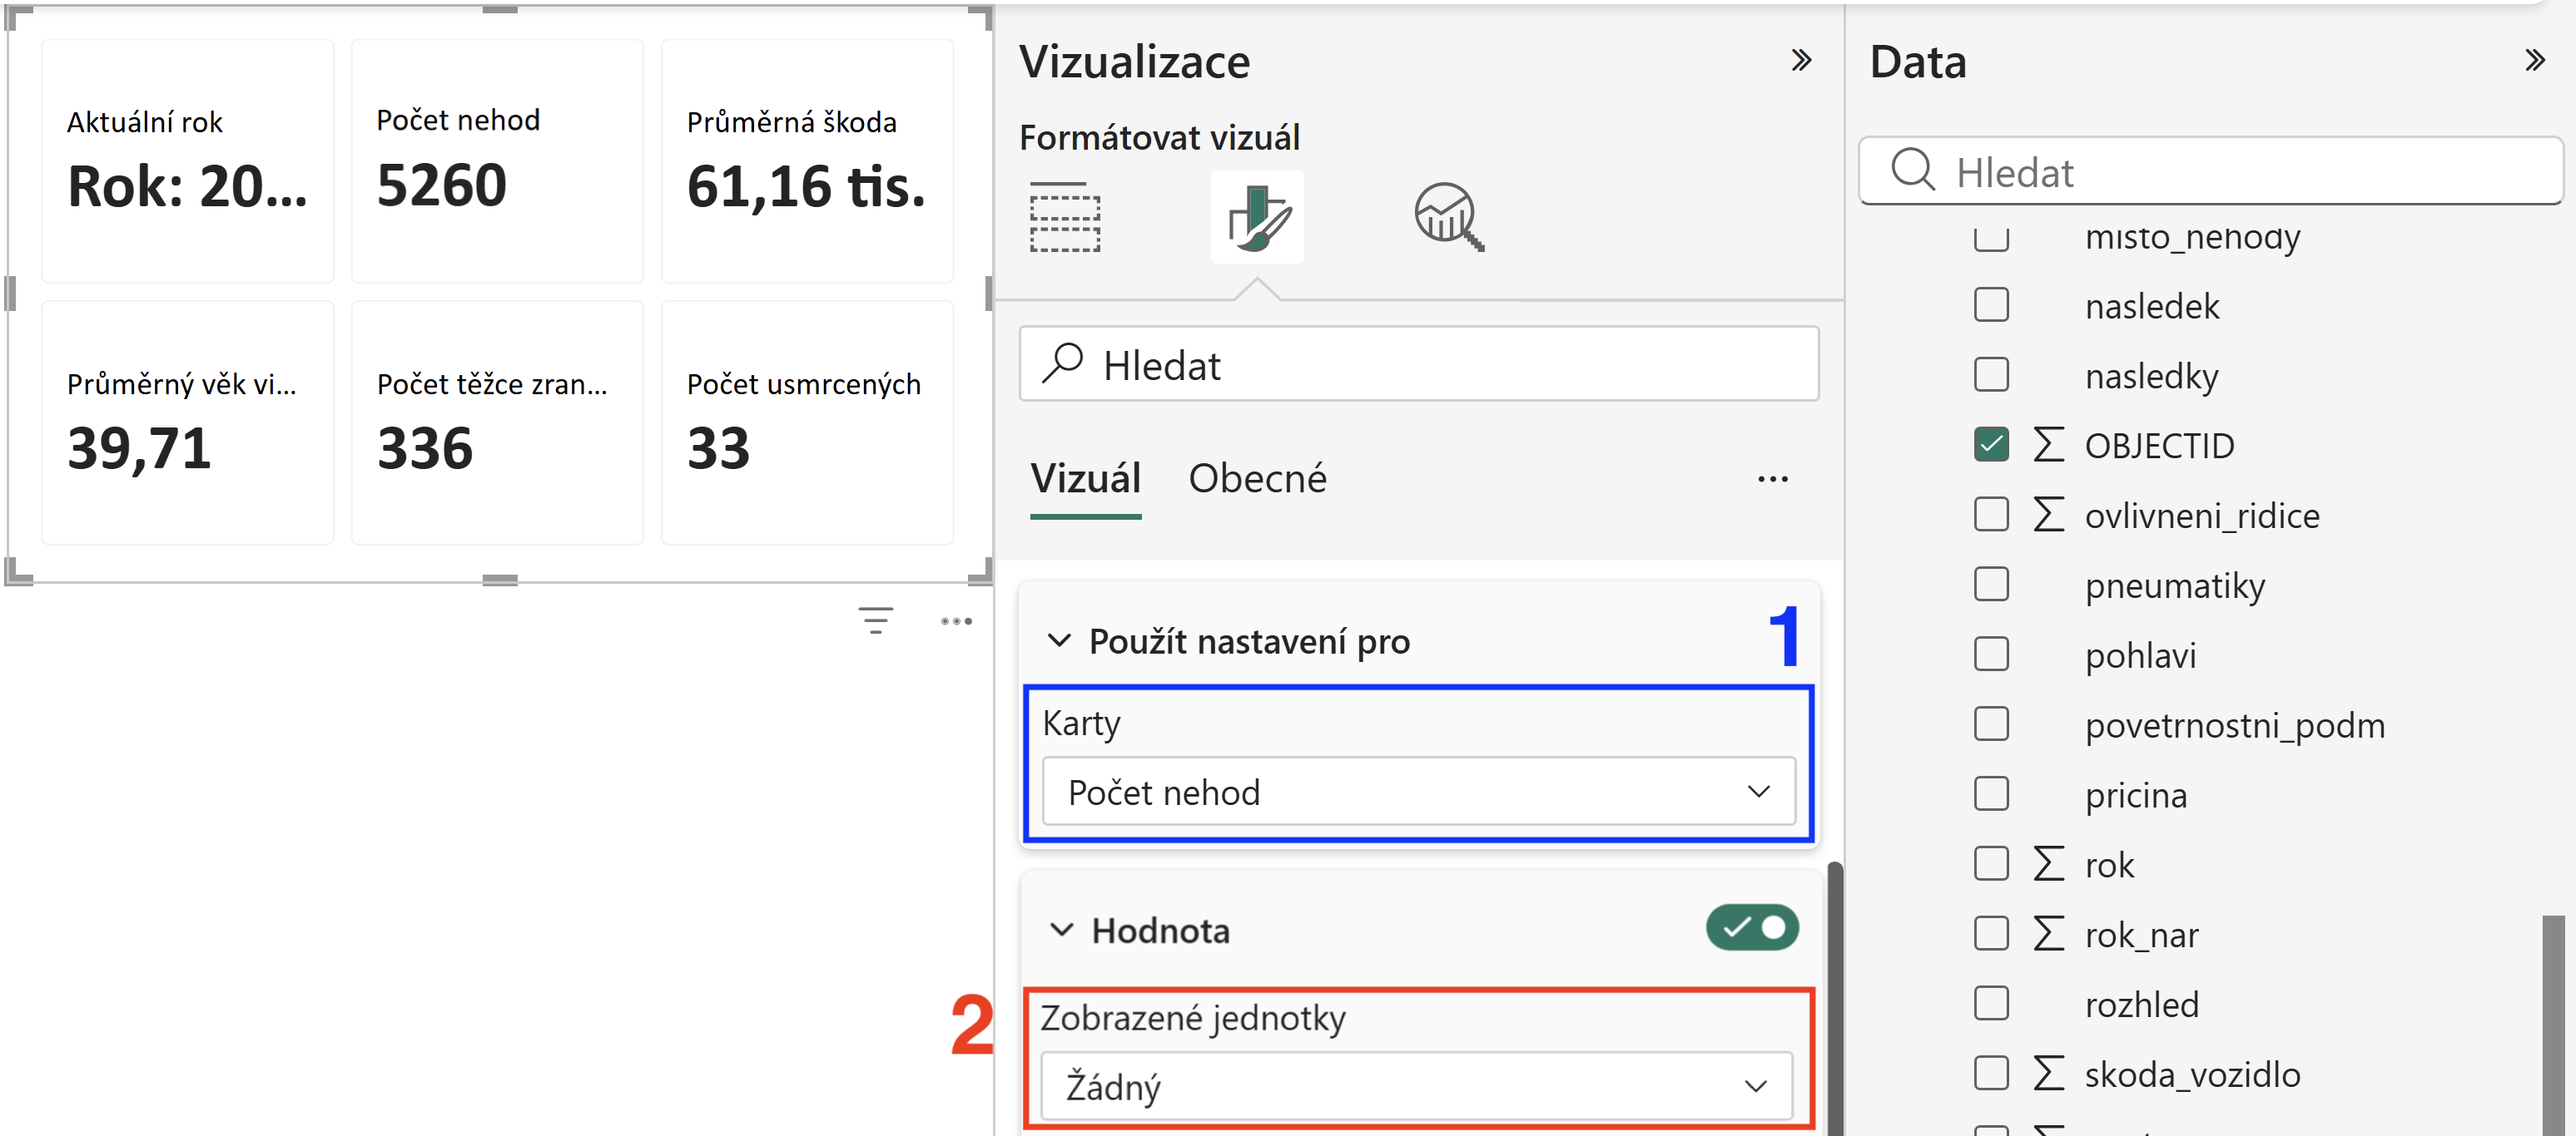
Task: Select the Průměrná škoda card
Action: pos(807,161)
